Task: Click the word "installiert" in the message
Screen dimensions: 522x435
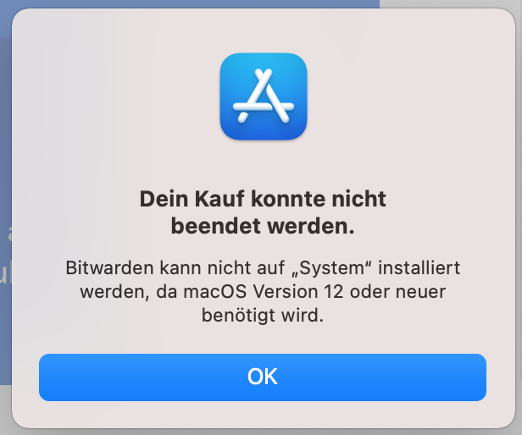Action: tap(419, 267)
